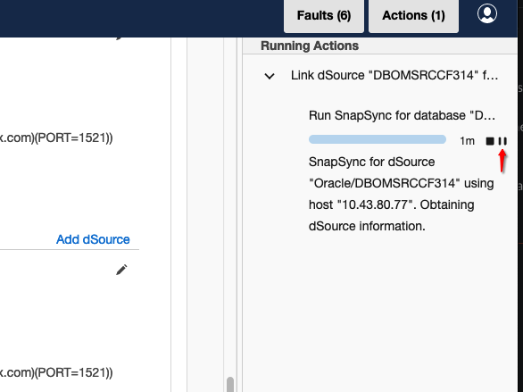Click the upper PORT=1521 connection string

(x=56, y=138)
